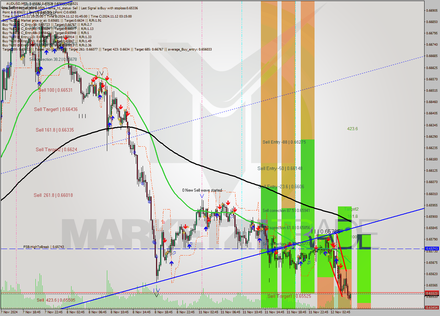Click the '11 Nov 14:45' time axis label

pyautogui.click(x=274, y=312)
